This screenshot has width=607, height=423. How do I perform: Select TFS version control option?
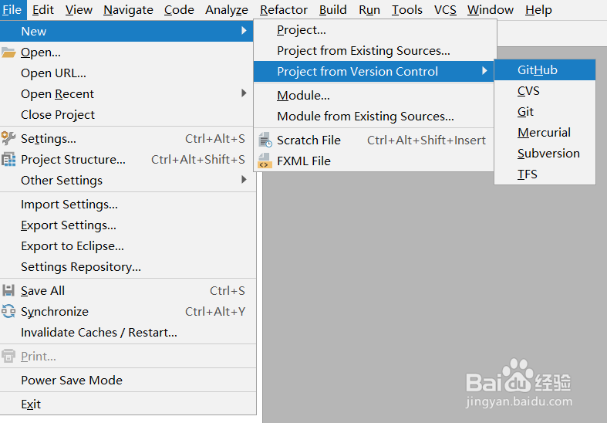point(545,174)
